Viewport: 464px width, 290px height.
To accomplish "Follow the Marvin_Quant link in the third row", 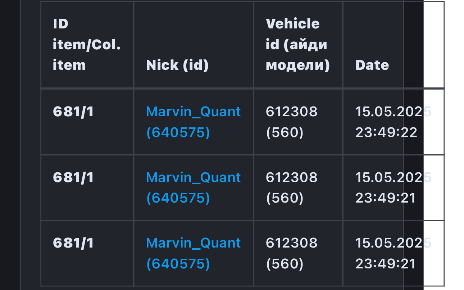I will pos(193,253).
